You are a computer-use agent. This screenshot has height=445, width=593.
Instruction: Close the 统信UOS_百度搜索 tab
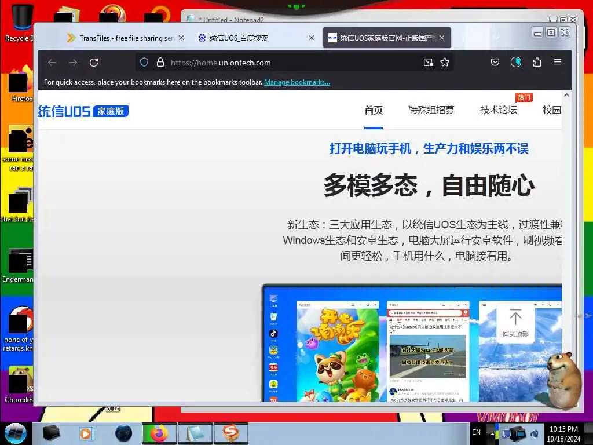[311, 38]
